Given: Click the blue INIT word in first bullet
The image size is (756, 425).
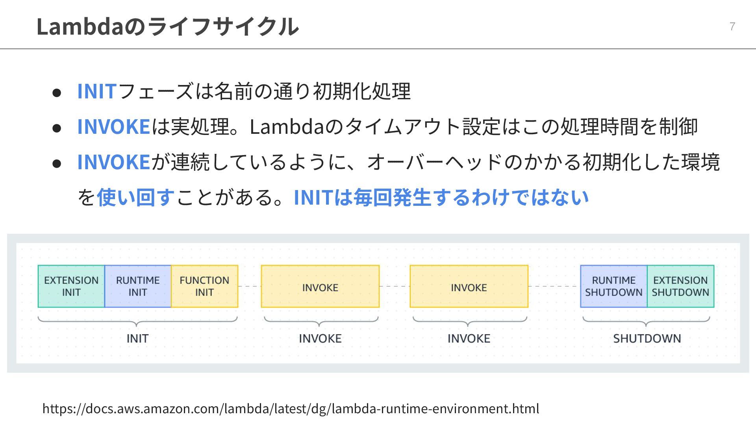Looking at the screenshot, I should pyautogui.click(x=96, y=91).
